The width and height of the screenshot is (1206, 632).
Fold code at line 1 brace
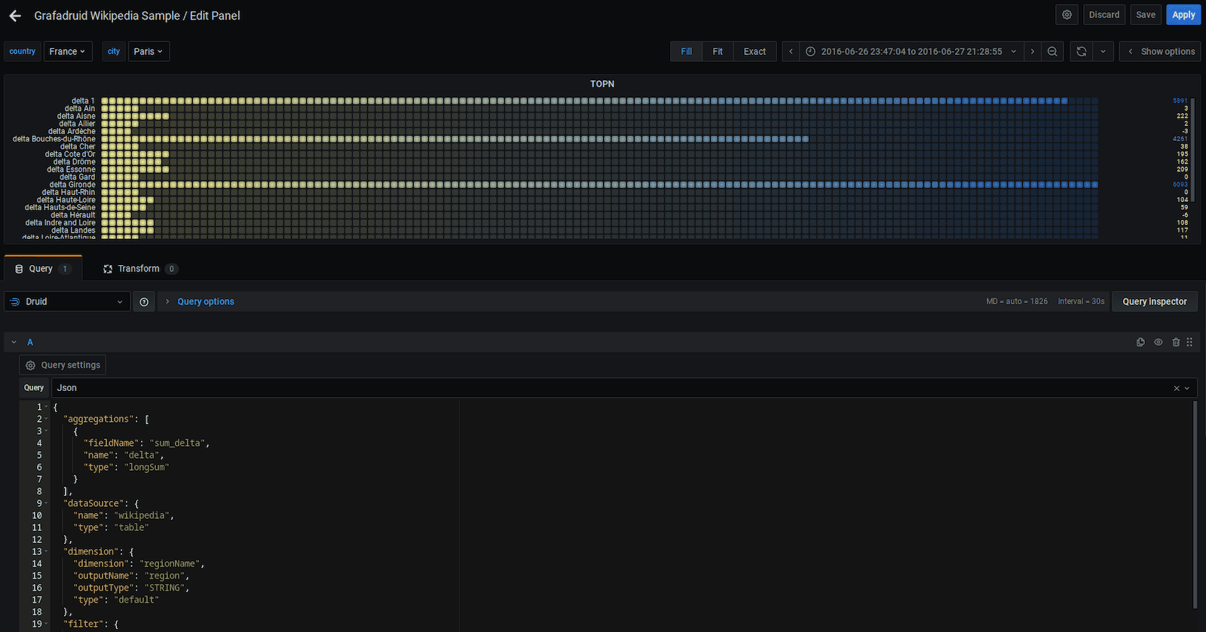[x=46, y=407]
